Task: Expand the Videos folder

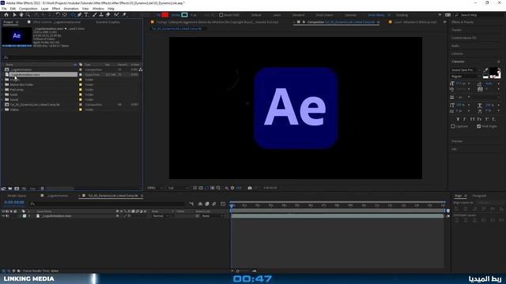Action: point(2,110)
